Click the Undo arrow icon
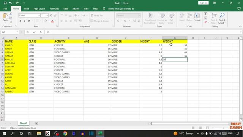Image resolution: width=243 pixels, height=137 pixels. pos(10,3)
